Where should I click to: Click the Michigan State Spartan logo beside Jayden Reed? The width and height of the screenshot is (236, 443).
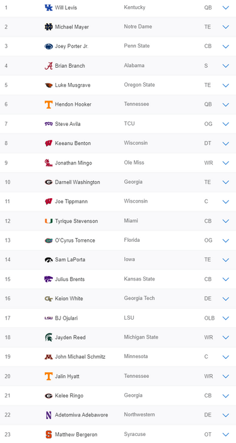click(x=49, y=337)
